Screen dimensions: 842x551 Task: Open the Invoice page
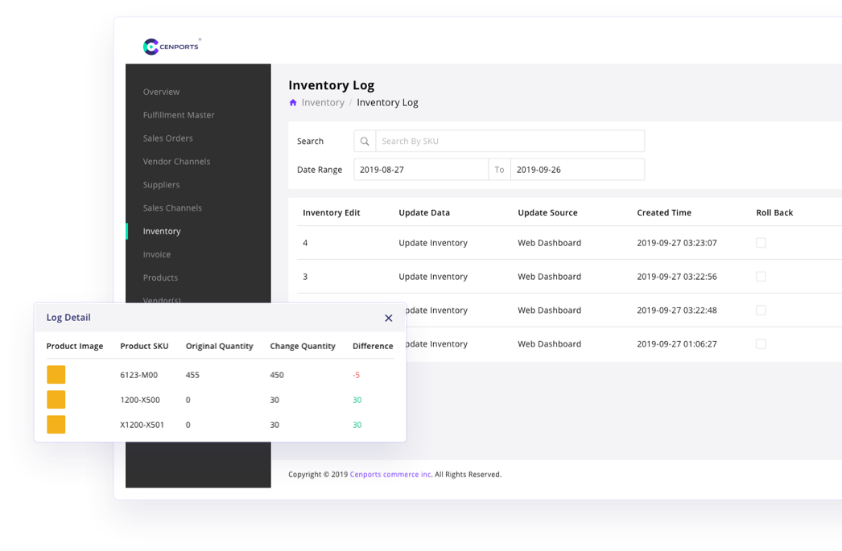(156, 254)
